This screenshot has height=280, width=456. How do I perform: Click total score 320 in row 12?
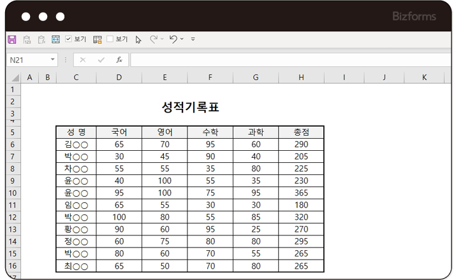[x=301, y=218]
